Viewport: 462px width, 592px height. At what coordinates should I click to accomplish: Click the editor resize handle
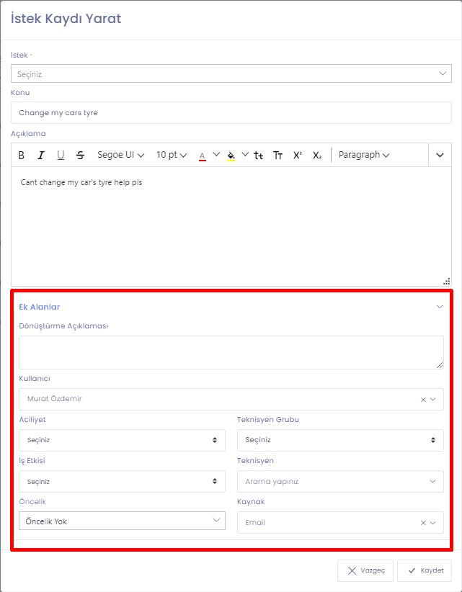pyautogui.click(x=447, y=282)
